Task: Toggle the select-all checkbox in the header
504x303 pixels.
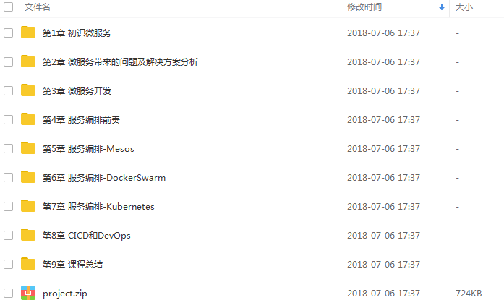Action: (9, 7)
